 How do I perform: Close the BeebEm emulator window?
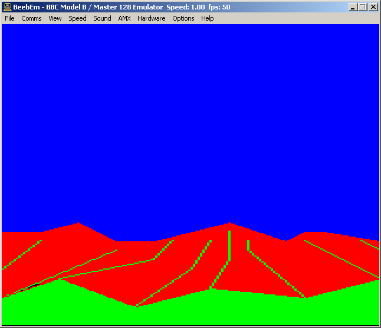[x=373, y=7]
